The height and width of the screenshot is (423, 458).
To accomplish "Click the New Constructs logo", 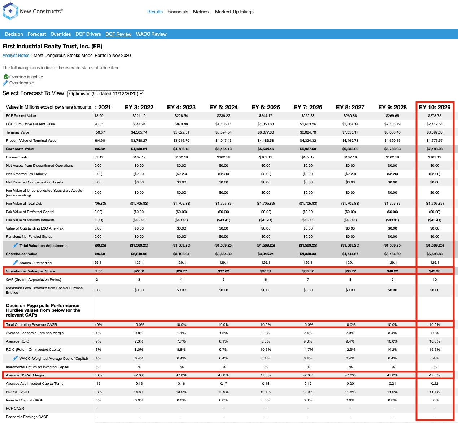I will 32,11.
